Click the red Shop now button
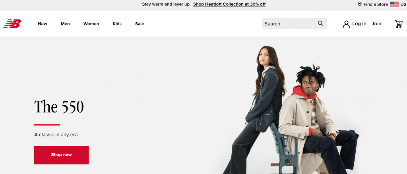The height and width of the screenshot is (174, 407). coord(61,155)
